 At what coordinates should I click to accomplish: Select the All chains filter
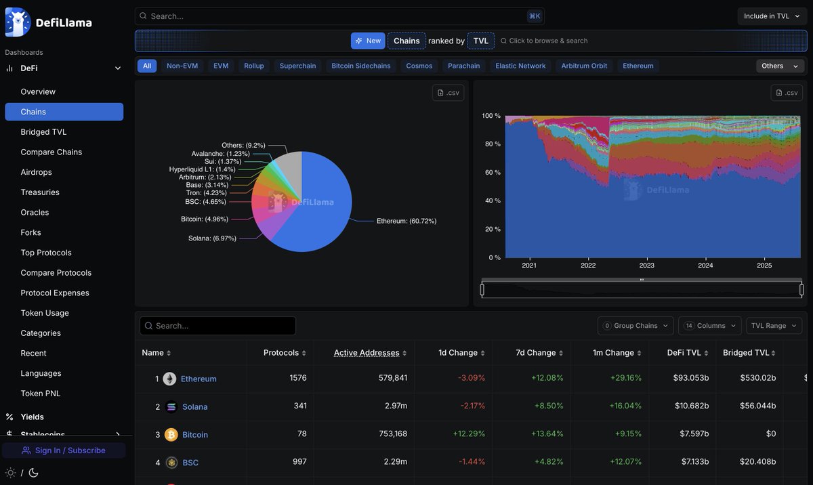[x=147, y=66]
